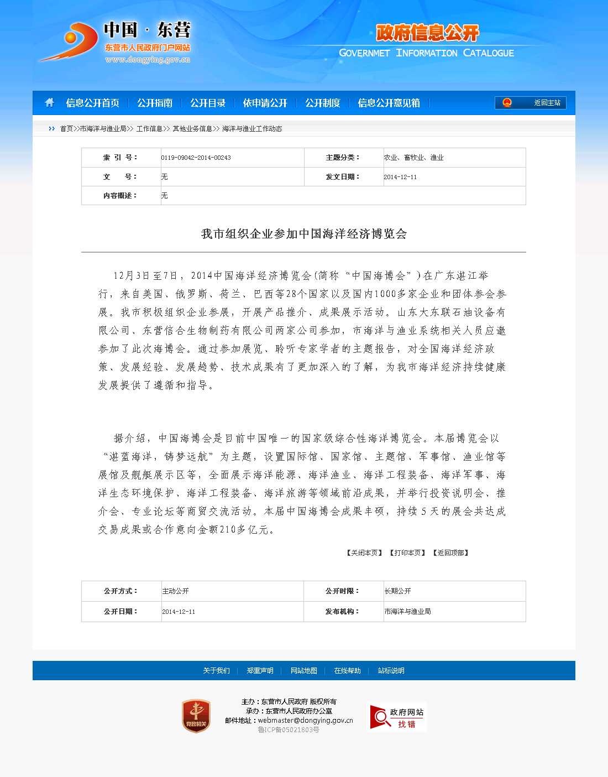Click 市海洋与渔业局 breadcrumb link

coord(103,129)
